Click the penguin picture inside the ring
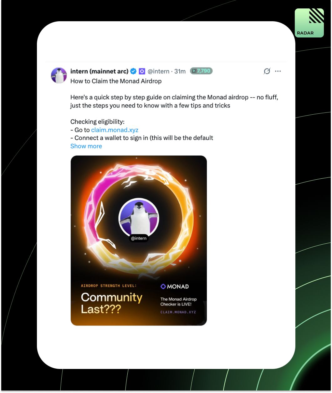Screen dimensions: 332x393 (x=139, y=218)
